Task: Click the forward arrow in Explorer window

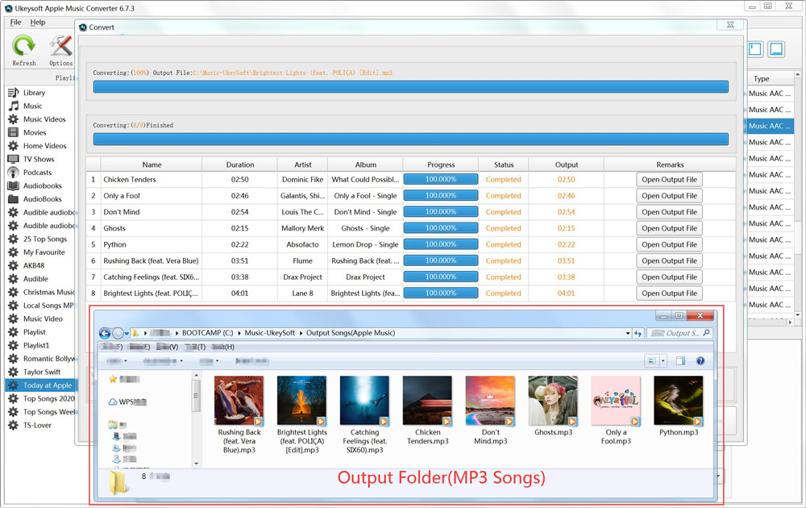Action: click(118, 333)
